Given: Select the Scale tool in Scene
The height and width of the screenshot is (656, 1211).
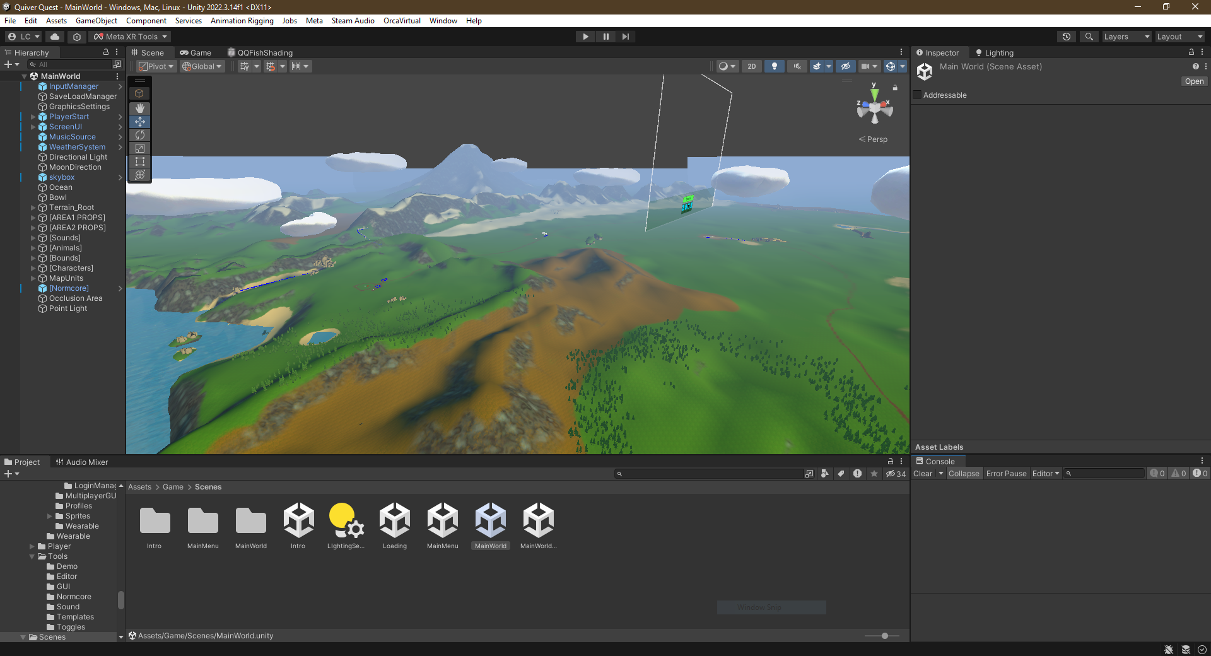Looking at the screenshot, I should pyautogui.click(x=140, y=148).
